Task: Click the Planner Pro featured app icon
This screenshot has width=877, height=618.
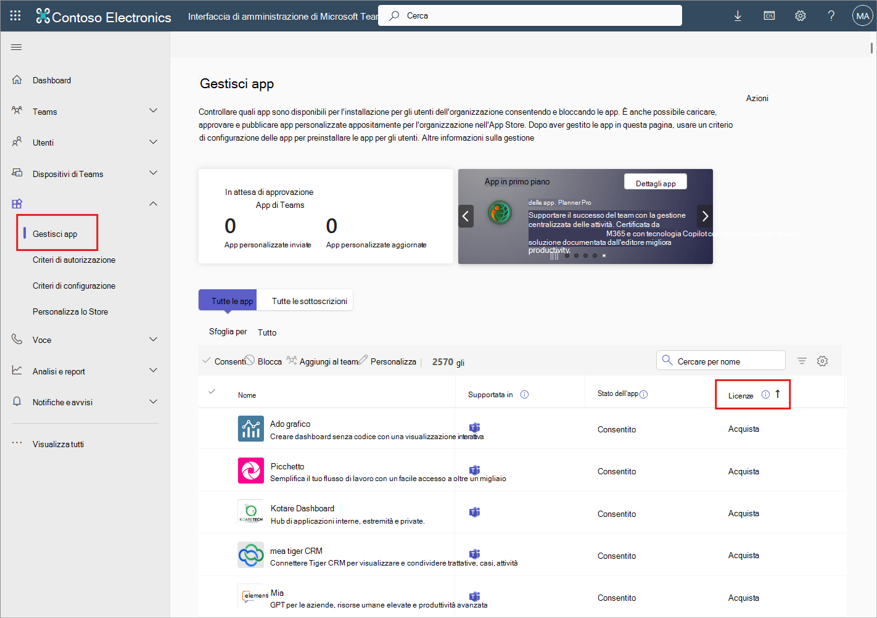Action: tap(500, 213)
